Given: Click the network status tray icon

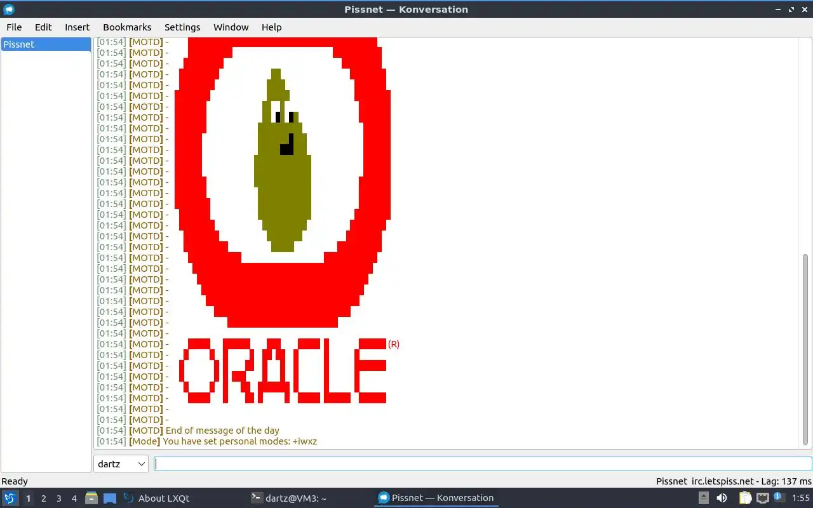Looking at the screenshot, I should (x=762, y=498).
